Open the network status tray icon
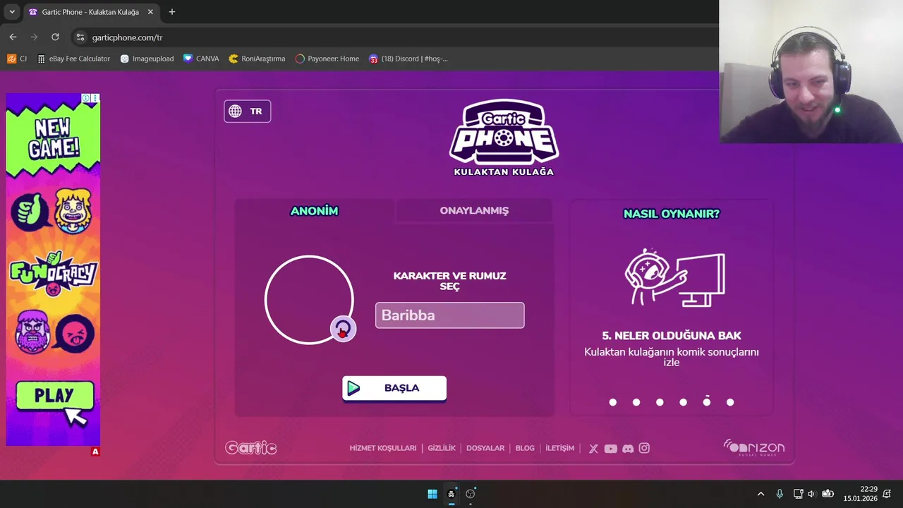The image size is (903, 508). point(798,494)
